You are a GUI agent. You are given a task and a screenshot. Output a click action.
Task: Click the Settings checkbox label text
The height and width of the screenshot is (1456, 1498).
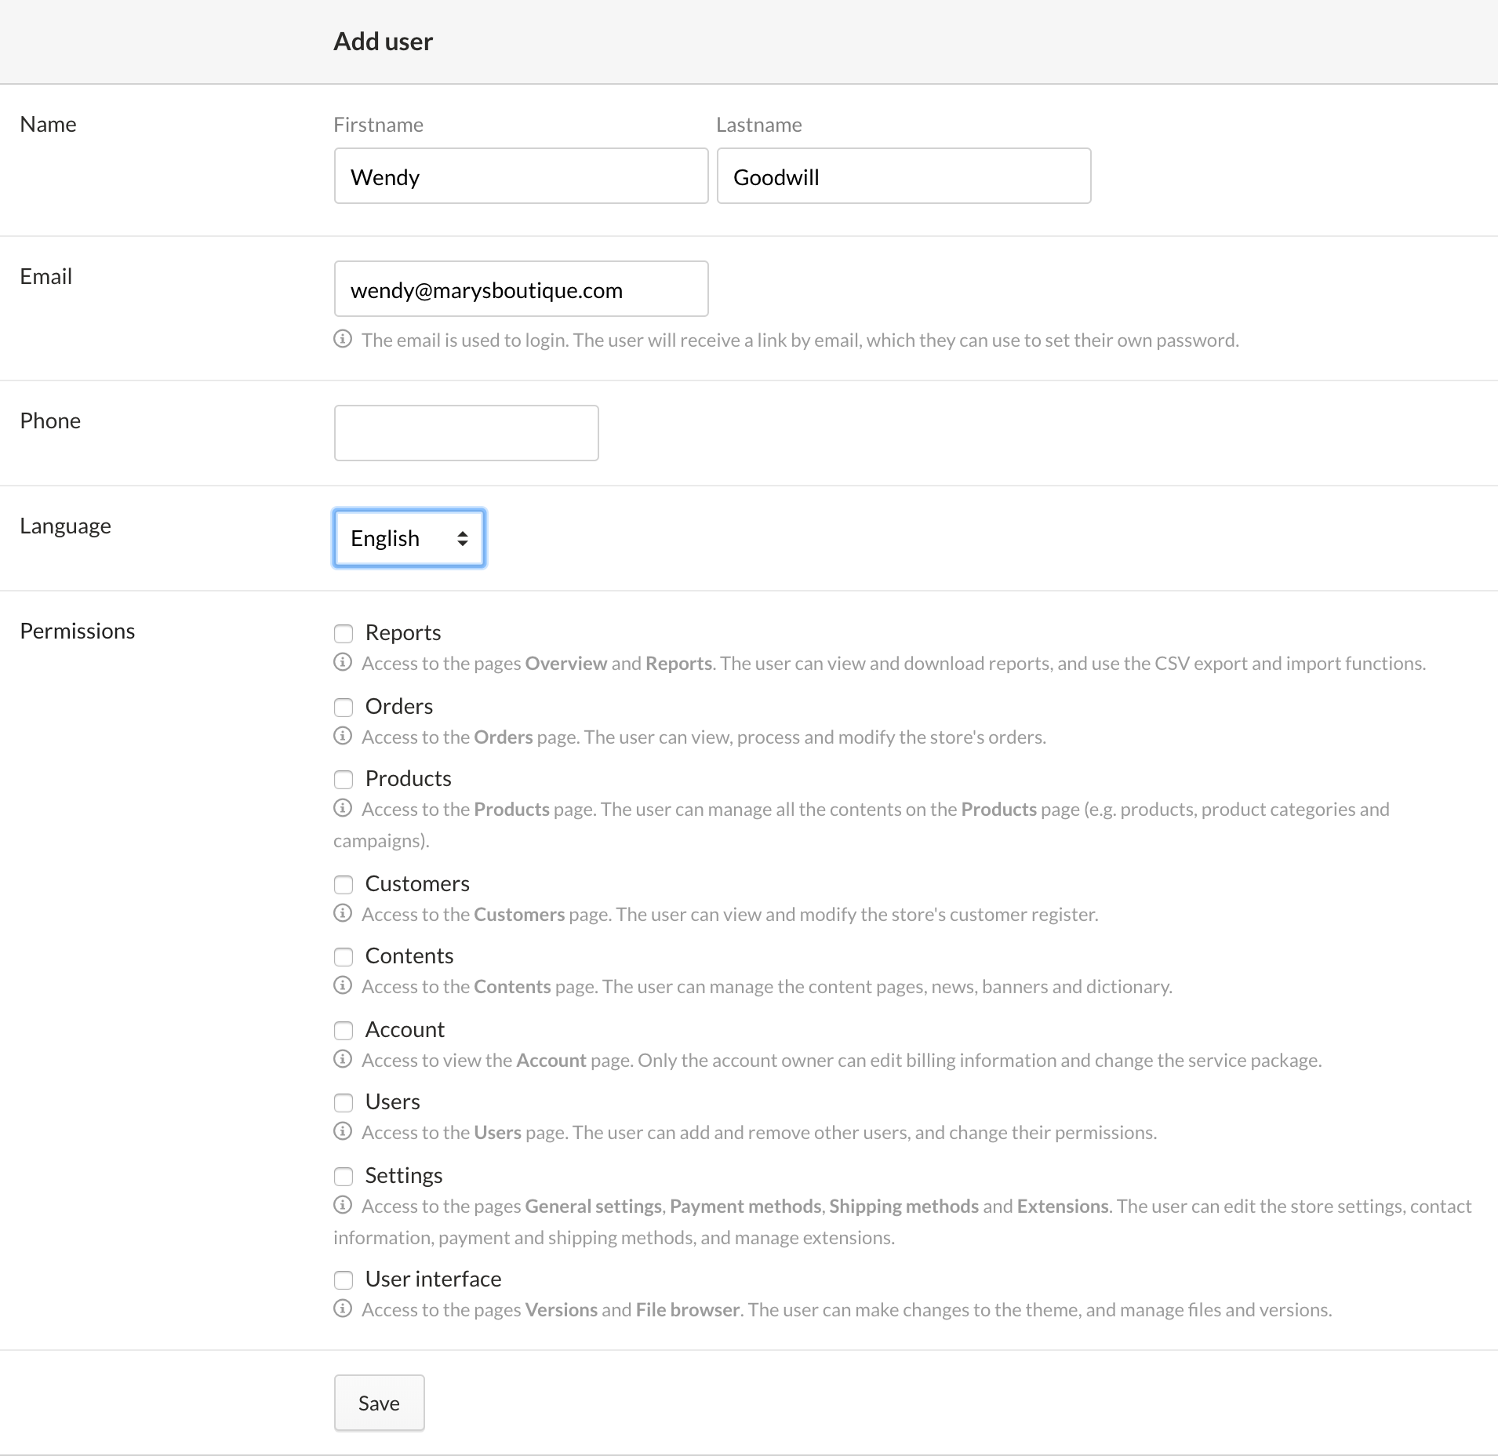(x=404, y=1175)
